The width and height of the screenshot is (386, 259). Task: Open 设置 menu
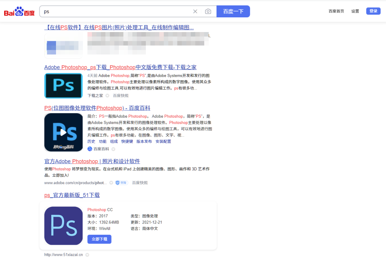pos(355,11)
